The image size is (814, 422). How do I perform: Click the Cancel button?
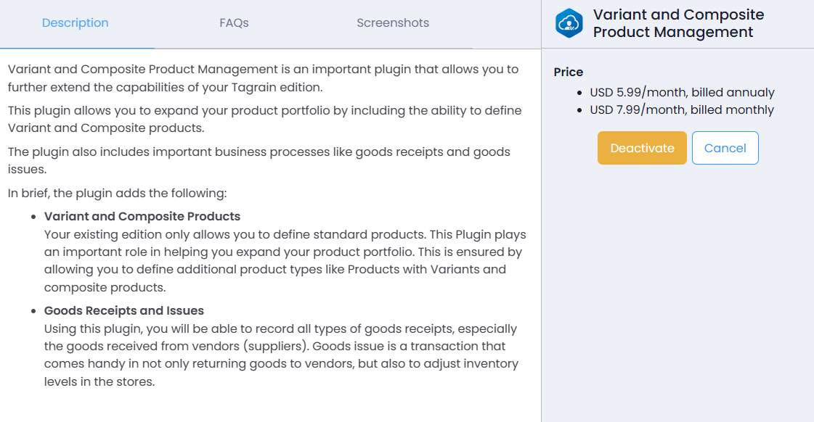[725, 148]
